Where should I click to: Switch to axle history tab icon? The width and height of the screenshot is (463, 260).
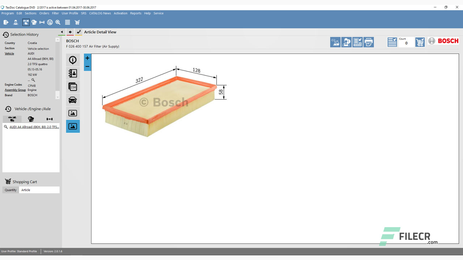click(x=50, y=119)
